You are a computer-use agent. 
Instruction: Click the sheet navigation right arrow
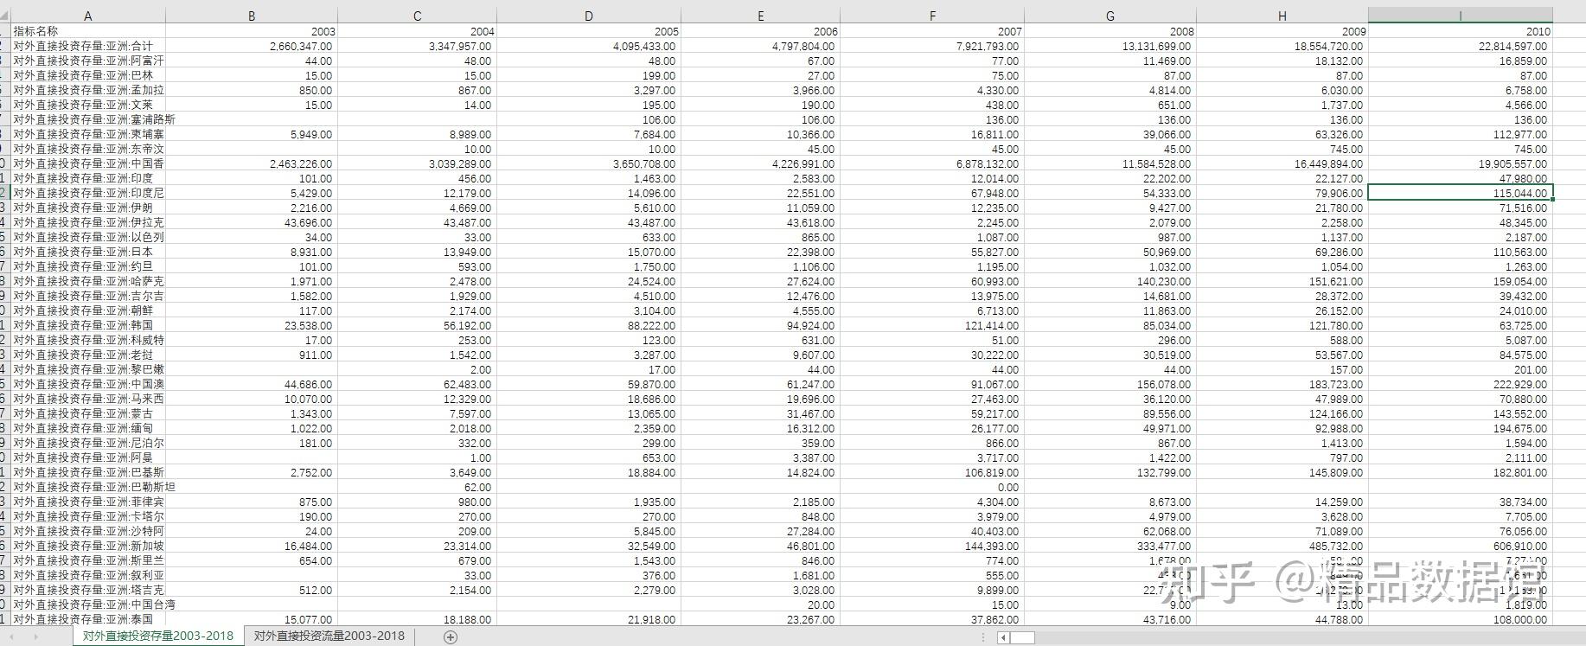(x=36, y=636)
